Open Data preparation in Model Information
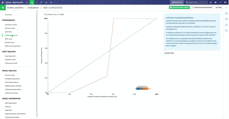 tap(11, 103)
